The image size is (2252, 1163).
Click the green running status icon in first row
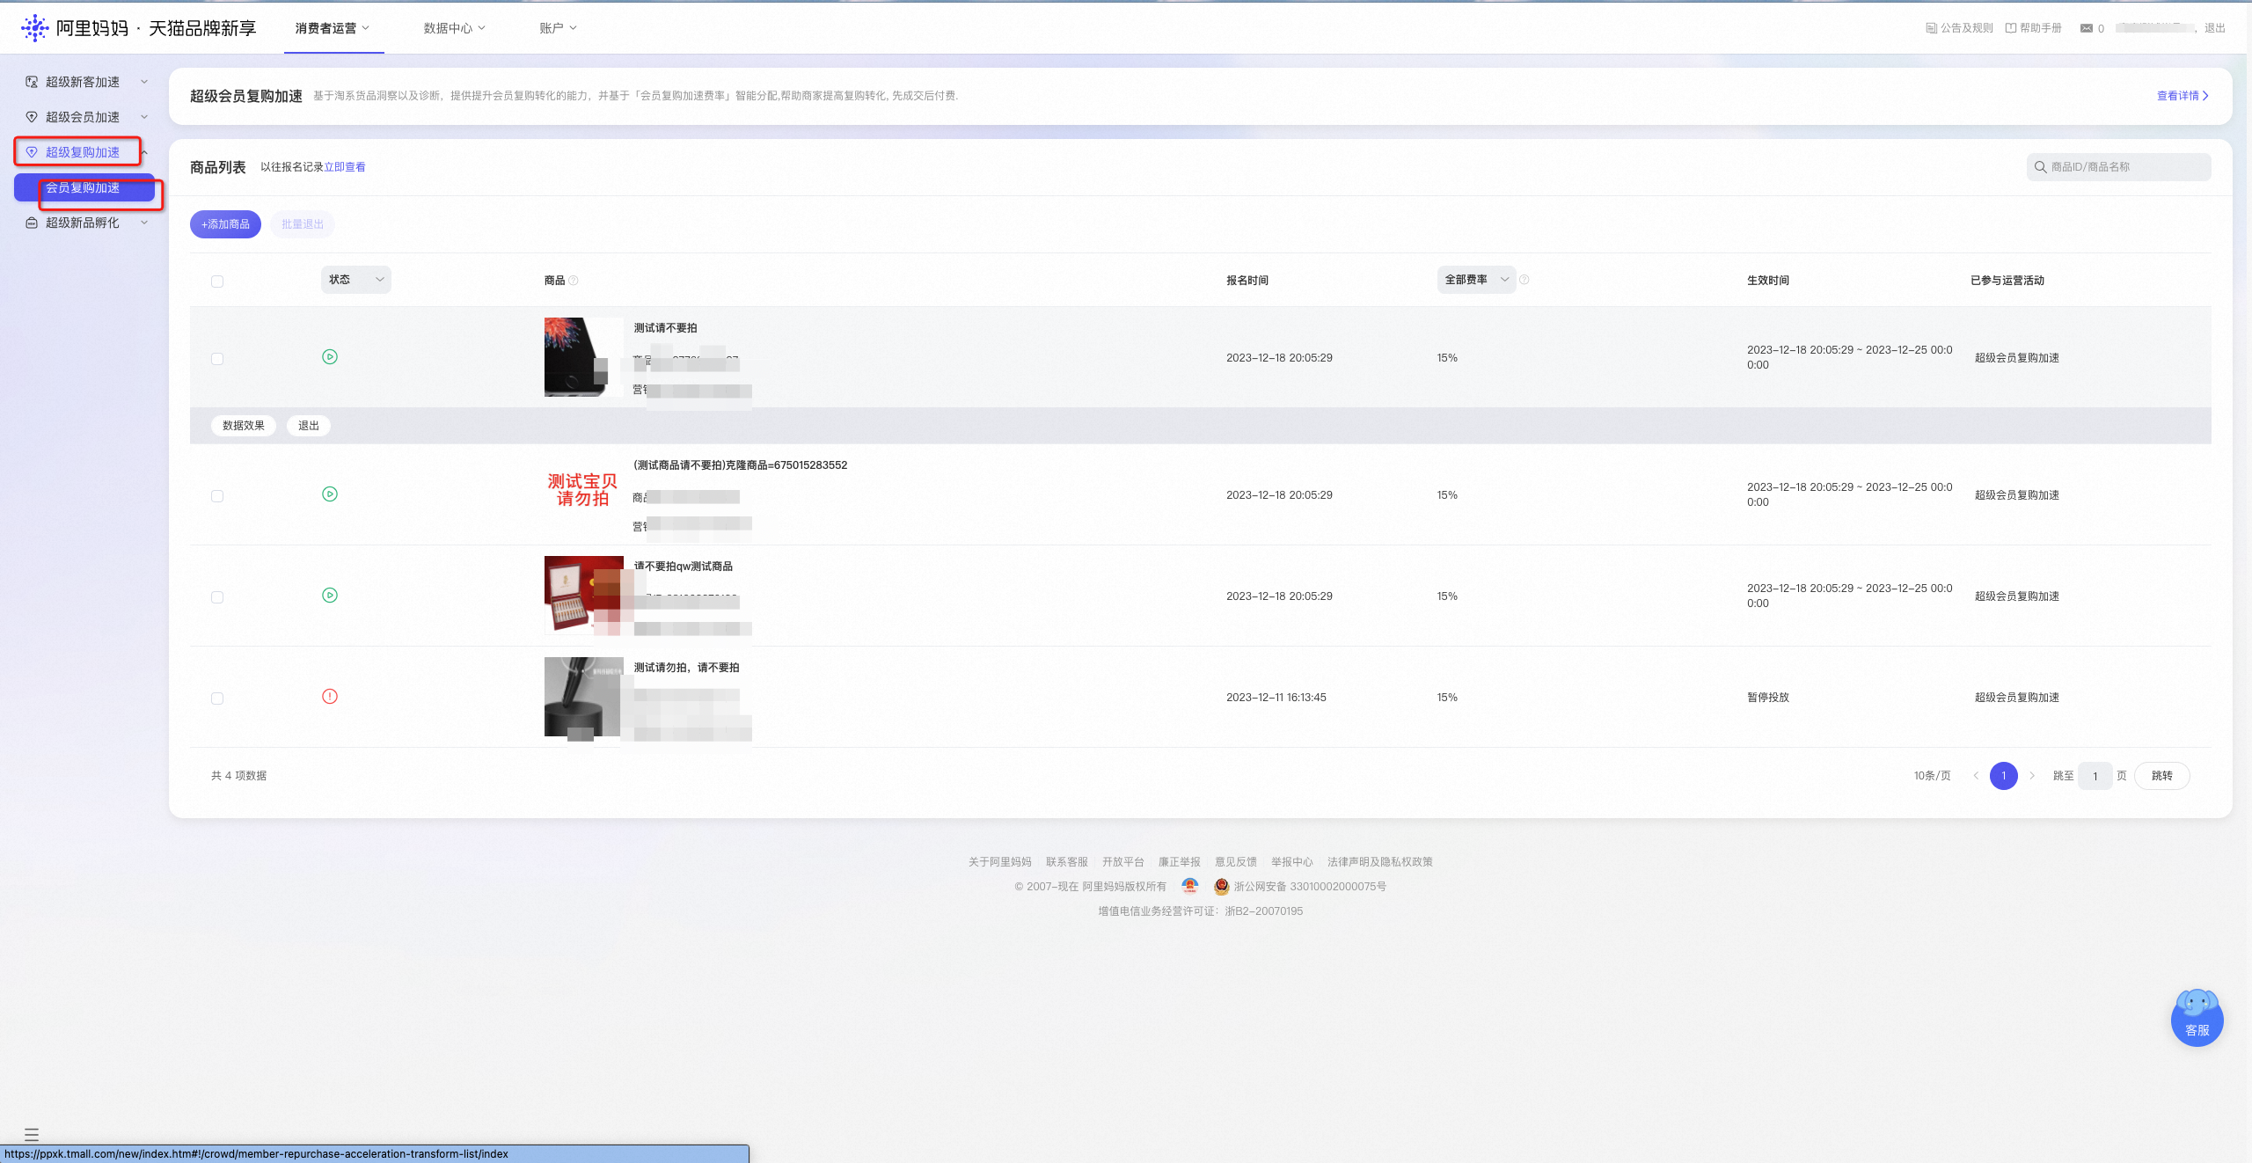point(330,357)
